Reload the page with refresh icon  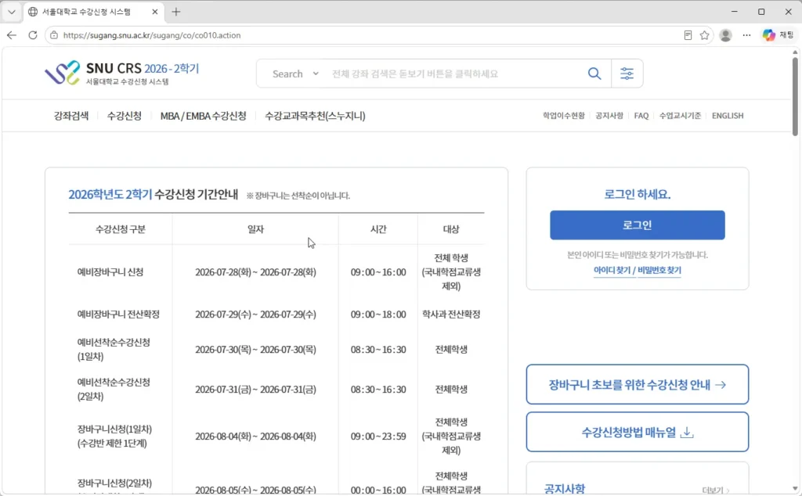coord(33,35)
